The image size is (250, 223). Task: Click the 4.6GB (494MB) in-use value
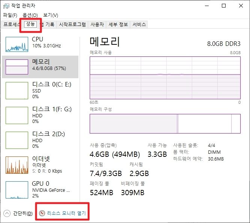115,154
